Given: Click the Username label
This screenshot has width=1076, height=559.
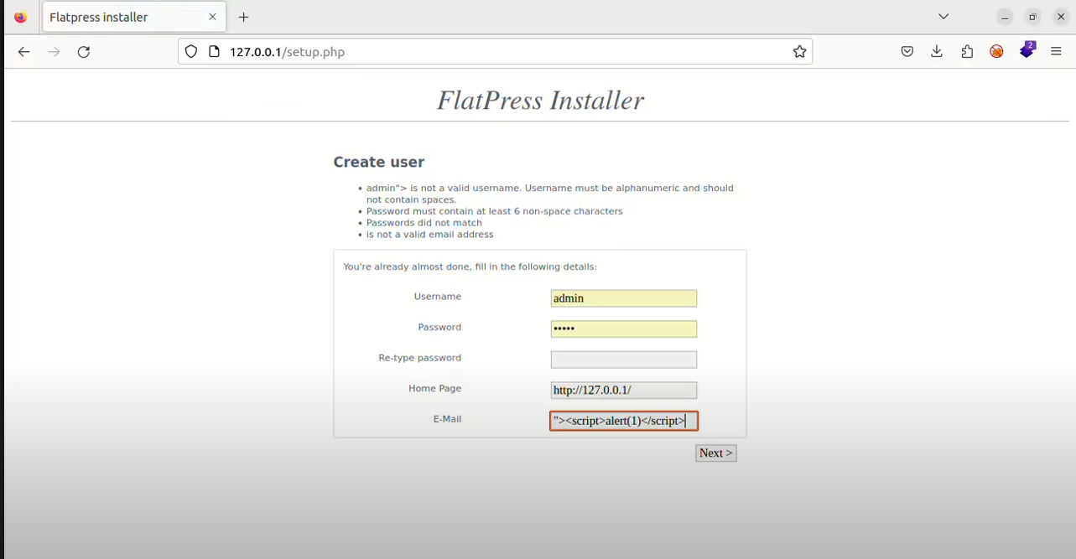Looking at the screenshot, I should 437,297.
